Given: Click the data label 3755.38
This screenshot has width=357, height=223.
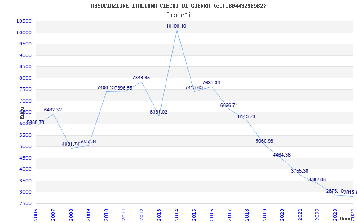Looking at the screenshot, I should [299, 171].
